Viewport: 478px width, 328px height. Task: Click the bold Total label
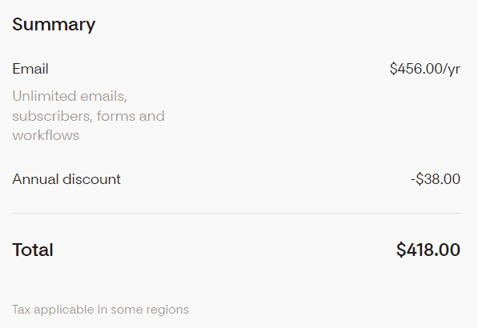33,250
